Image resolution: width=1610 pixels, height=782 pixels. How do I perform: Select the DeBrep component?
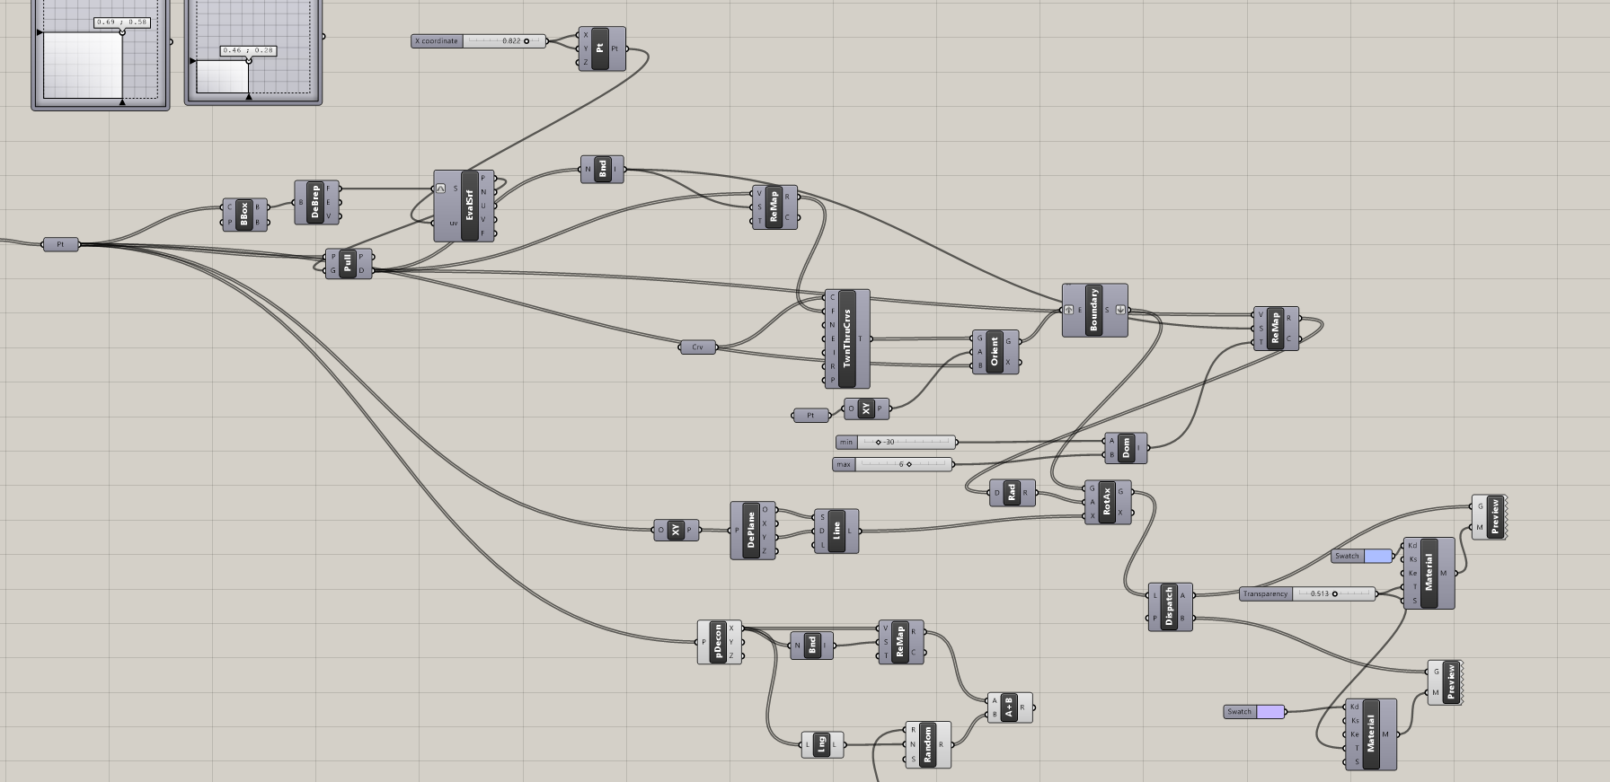[x=314, y=203]
